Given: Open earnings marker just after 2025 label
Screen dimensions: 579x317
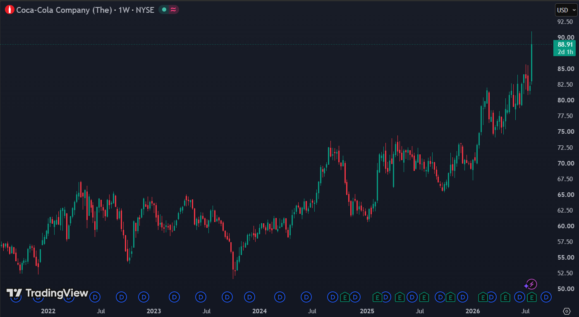Looking at the screenshot, I should coord(377,297).
